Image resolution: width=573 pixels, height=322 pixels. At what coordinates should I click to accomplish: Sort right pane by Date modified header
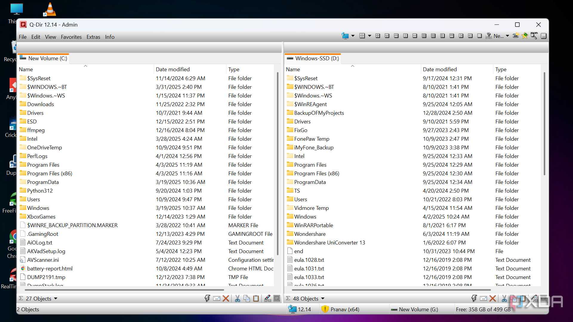click(457, 69)
